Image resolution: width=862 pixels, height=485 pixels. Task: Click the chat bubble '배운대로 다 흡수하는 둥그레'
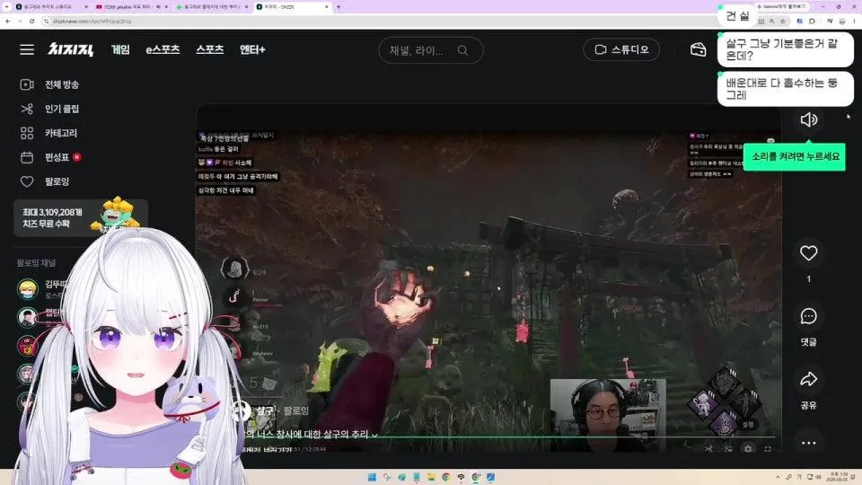coord(785,89)
